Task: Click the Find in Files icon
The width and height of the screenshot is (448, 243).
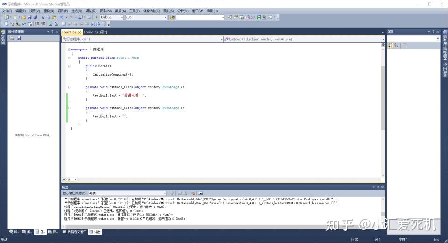Action: (x=172, y=17)
